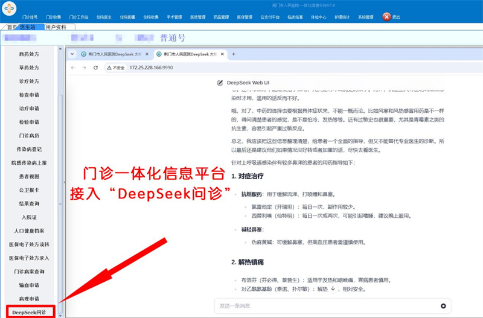Image resolution: width=483 pixels, height=318 pixels.
Task: Open 人口健康档案 in sidebar
Action: click(x=29, y=231)
